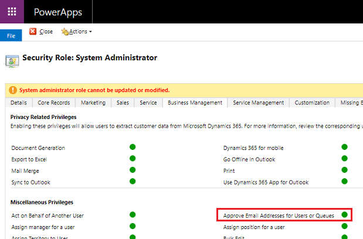Toggle Act on Behalf of Another User circle

[133, 215]
